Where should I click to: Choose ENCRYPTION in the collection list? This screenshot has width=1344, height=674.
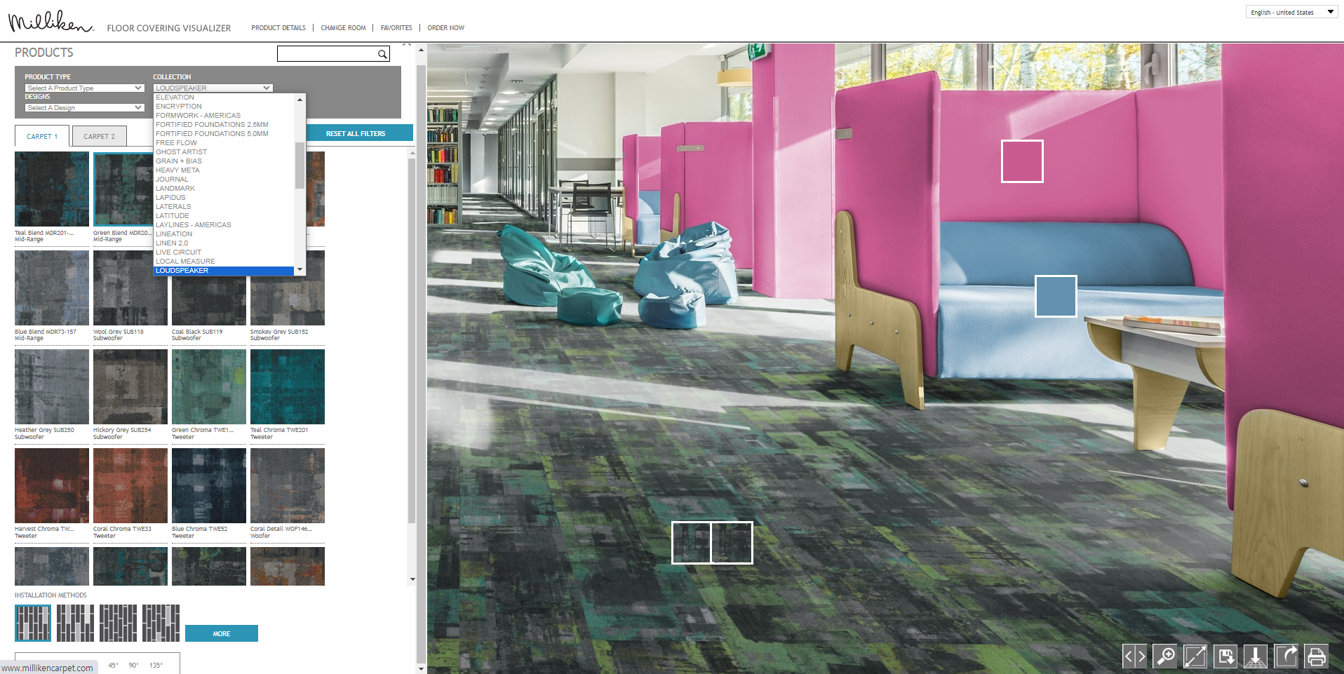(224, 107)
